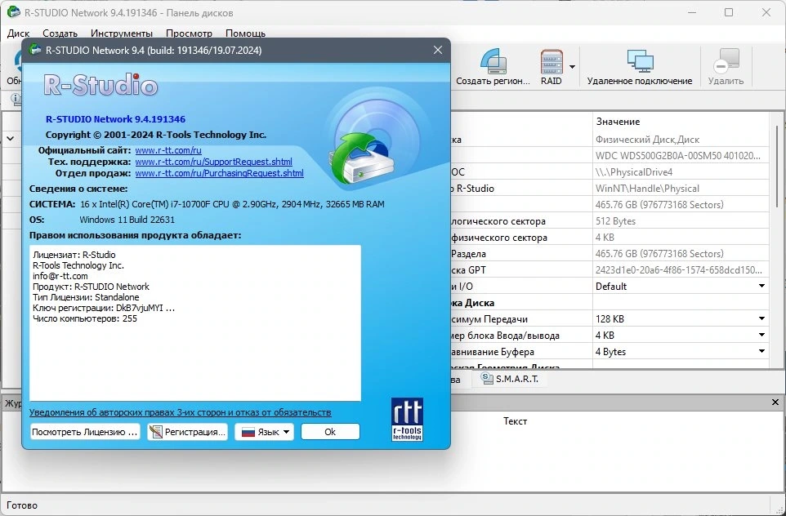Image resolution: width=786 pixels, height=516 pixels.
Task: Select the GPT GUID 2423d1e0 value cell
Action: 681,269
